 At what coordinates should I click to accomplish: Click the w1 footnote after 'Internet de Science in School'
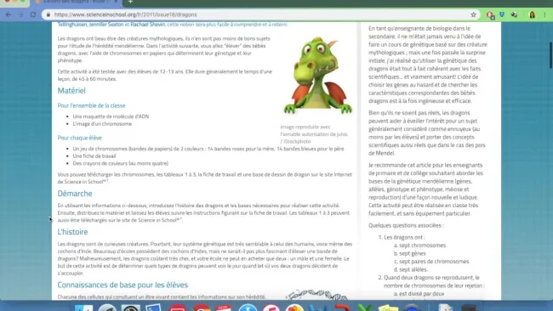(105, 181)
